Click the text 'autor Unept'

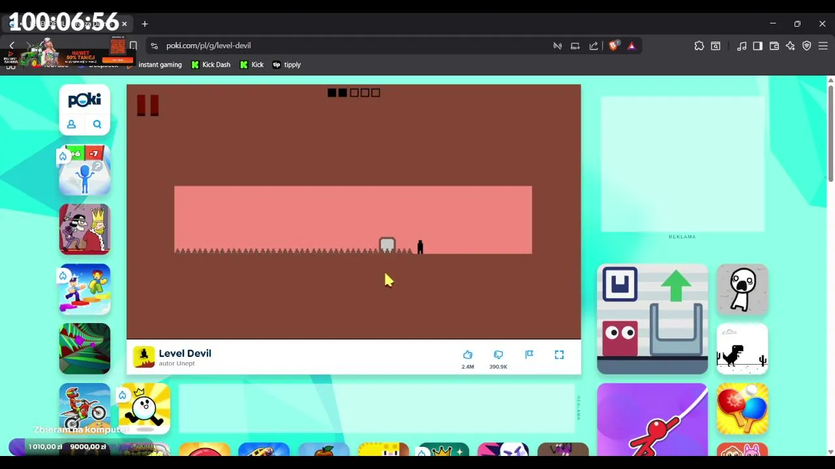(177, 363)
